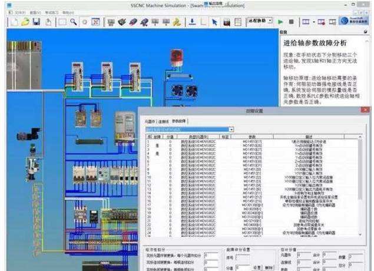Image resolution: width=374 pixels, height=271 pixels.
Task: Save using the floppy disk icon
Action: (36, 22)
